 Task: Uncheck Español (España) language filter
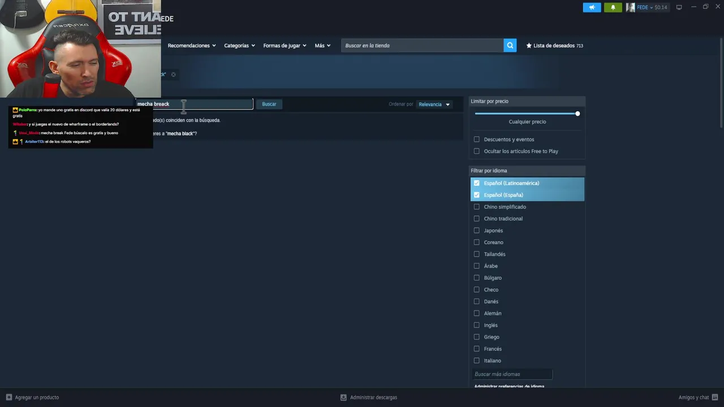coord(476,195)
